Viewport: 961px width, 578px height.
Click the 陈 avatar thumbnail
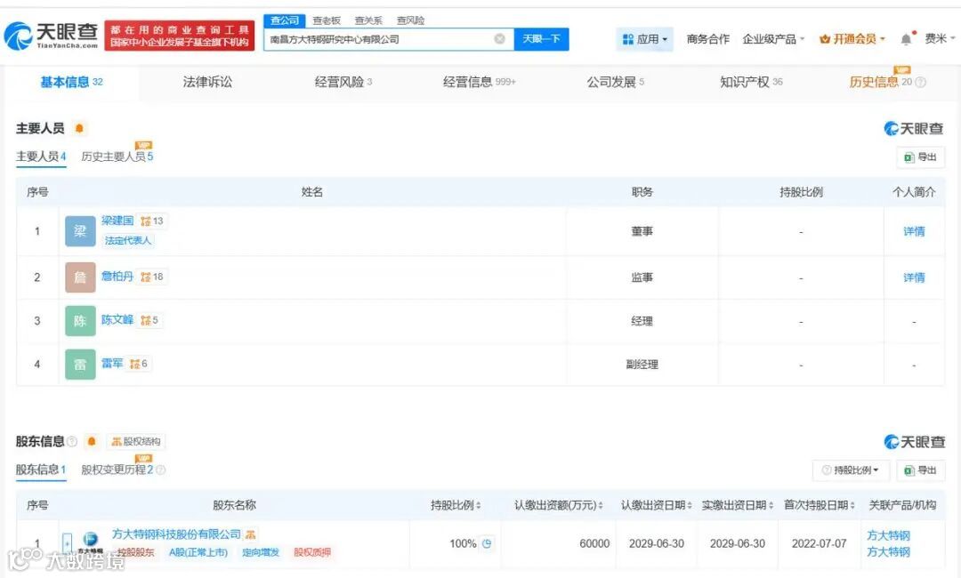pyautogui.click(x=80, y=321)
